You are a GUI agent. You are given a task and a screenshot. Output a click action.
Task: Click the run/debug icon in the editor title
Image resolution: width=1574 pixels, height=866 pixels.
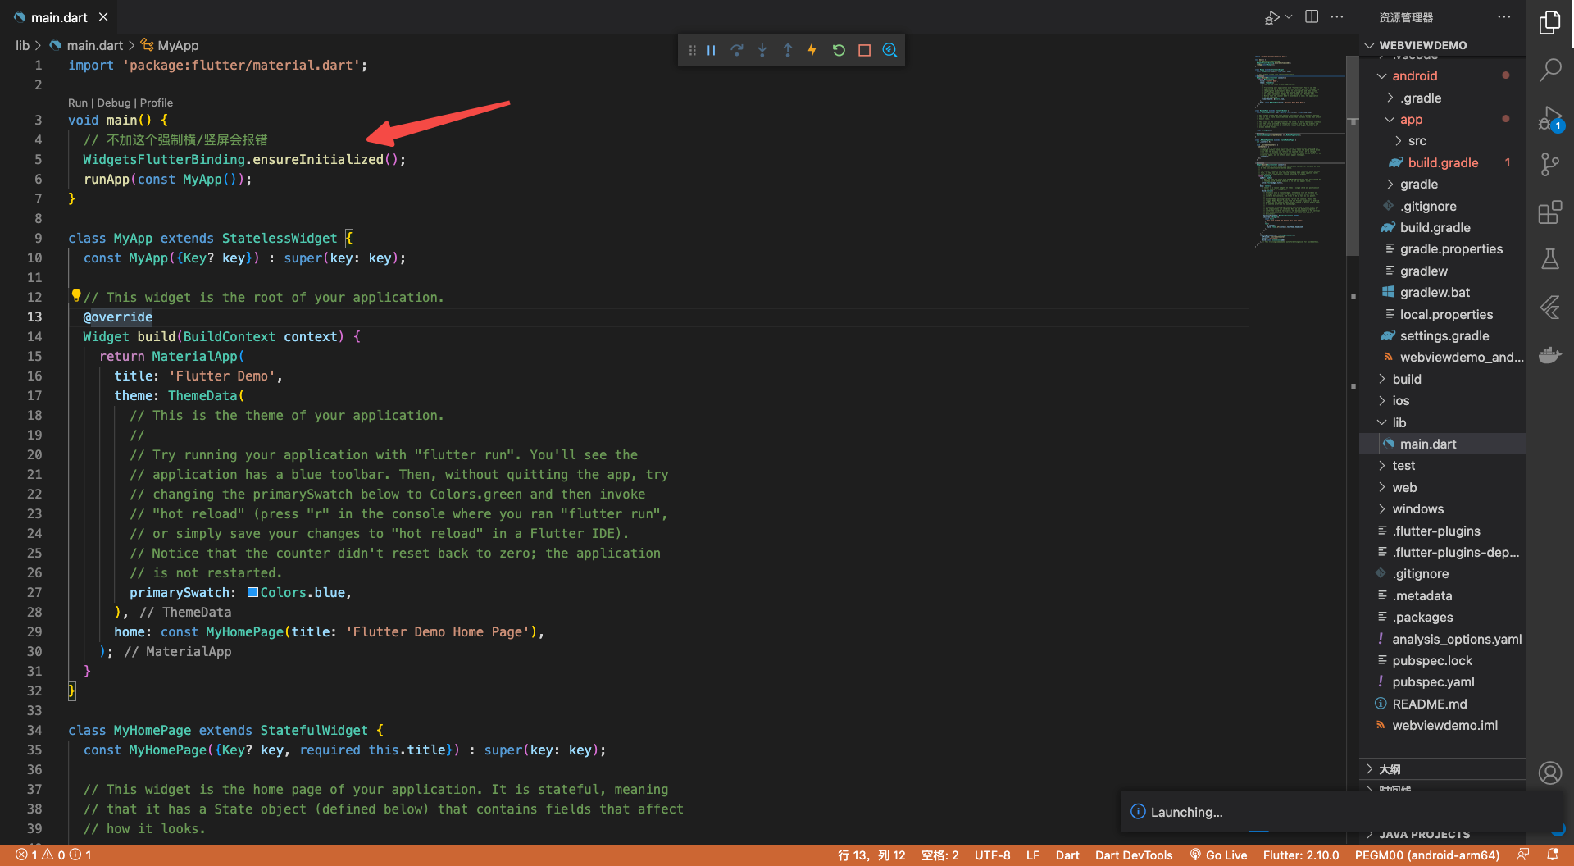[1272, 17]
